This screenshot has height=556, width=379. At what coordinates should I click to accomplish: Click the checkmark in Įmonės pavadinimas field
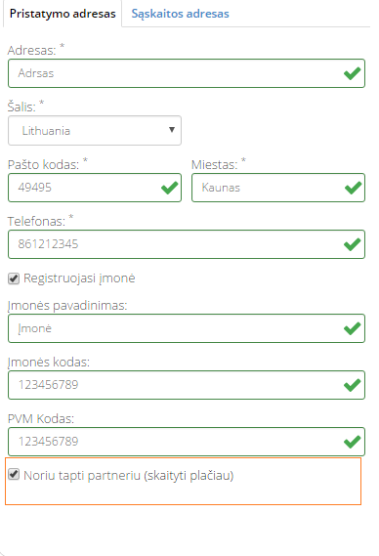coord(352,328)
